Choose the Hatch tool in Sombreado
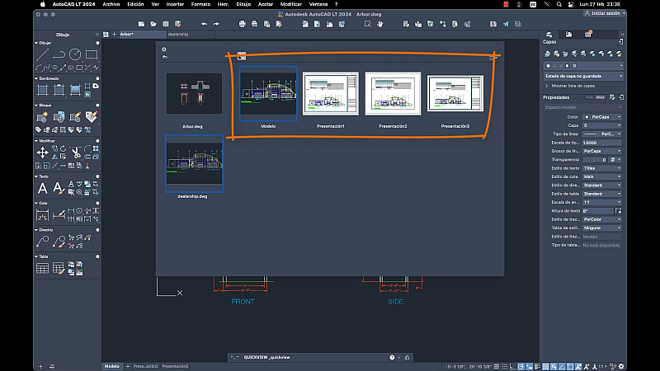This screenshot has width=660, height=371. pos(43,90)
